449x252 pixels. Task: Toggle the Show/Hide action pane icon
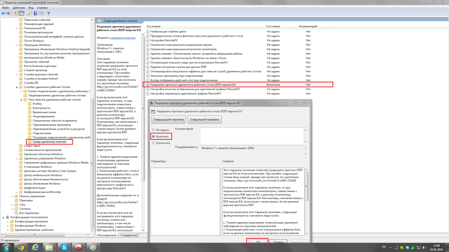click(x=41, y=13)
